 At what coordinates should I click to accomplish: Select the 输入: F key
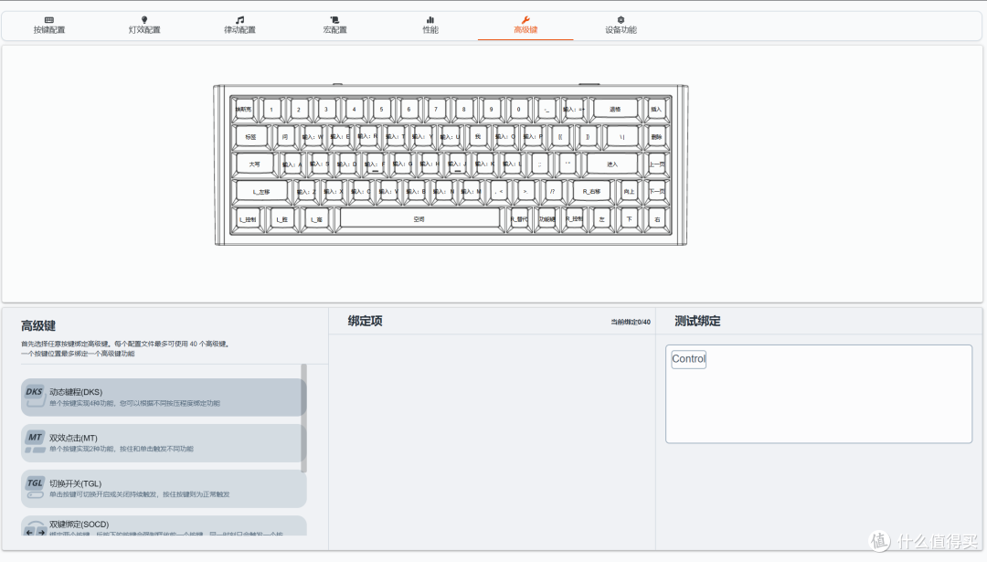pos(375,164)
